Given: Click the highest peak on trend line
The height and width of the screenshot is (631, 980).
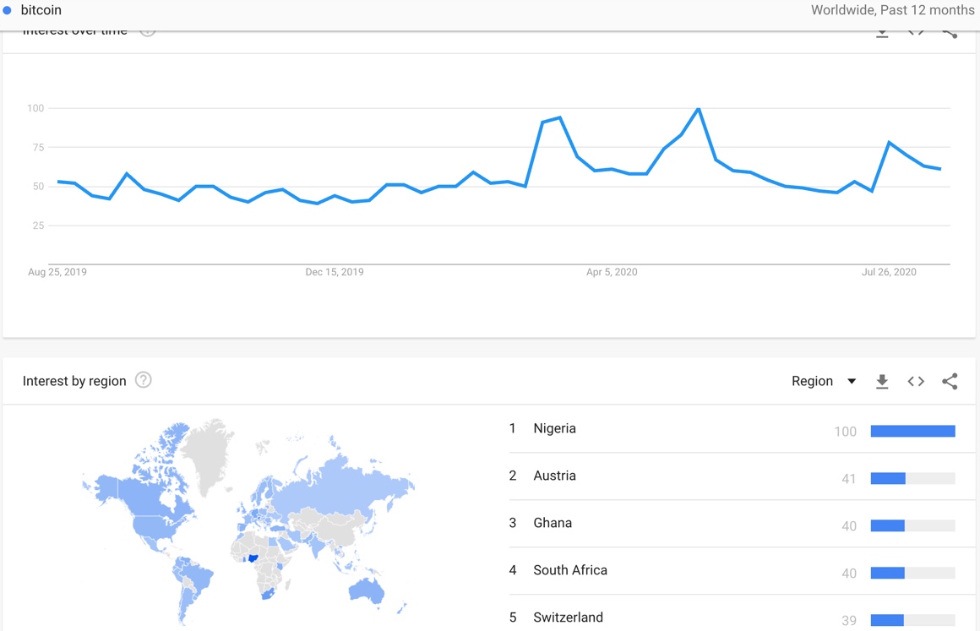Looking at the screenshot, I should pyautogui.click(x=698, y=109).
